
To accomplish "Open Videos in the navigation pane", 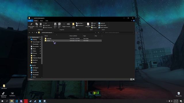I will (x=34, y=51).
